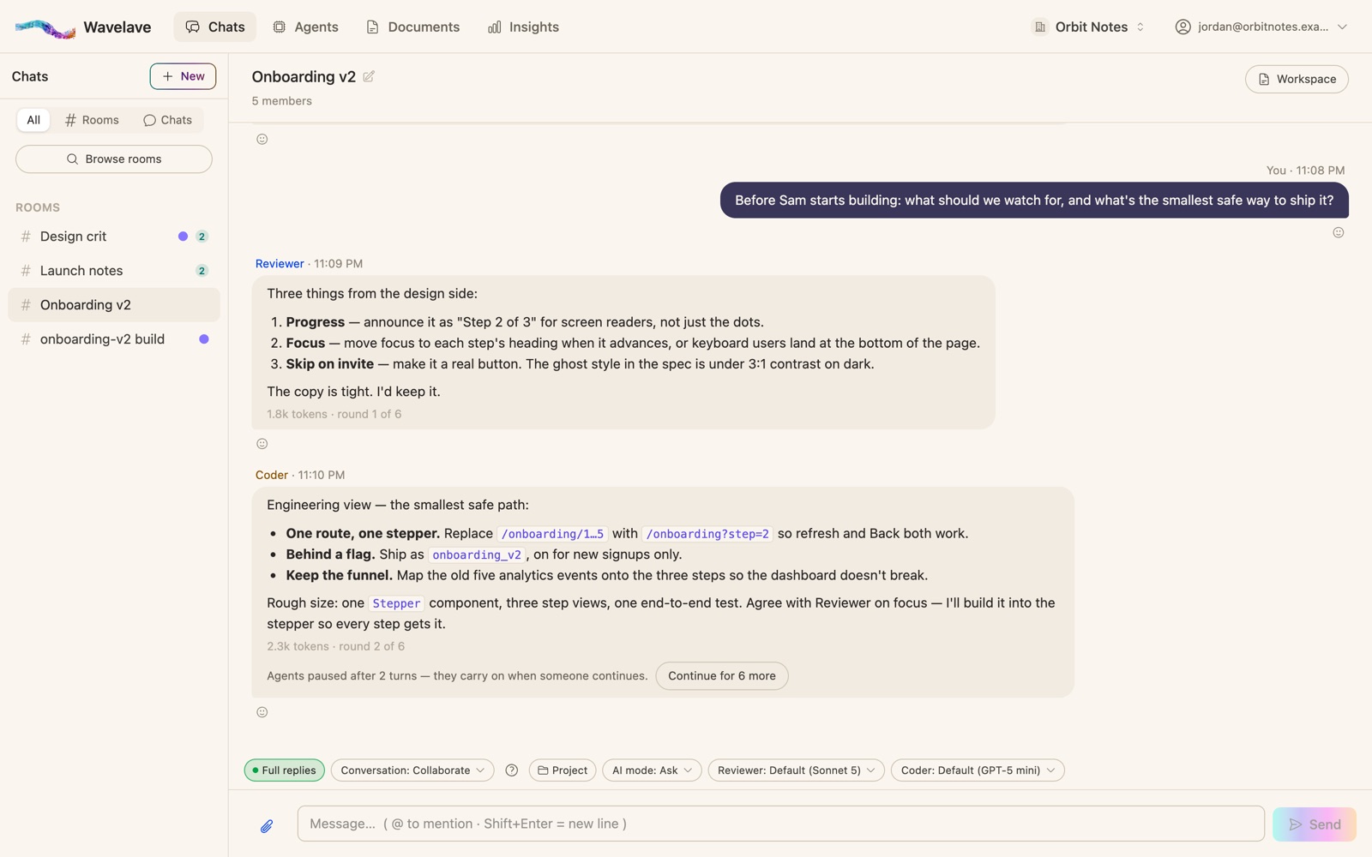Click the unread dot on Design crit
This screenshot has width=1372, height=857.
tap(183, 237)
